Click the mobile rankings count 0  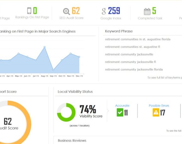tap(35, 11)
